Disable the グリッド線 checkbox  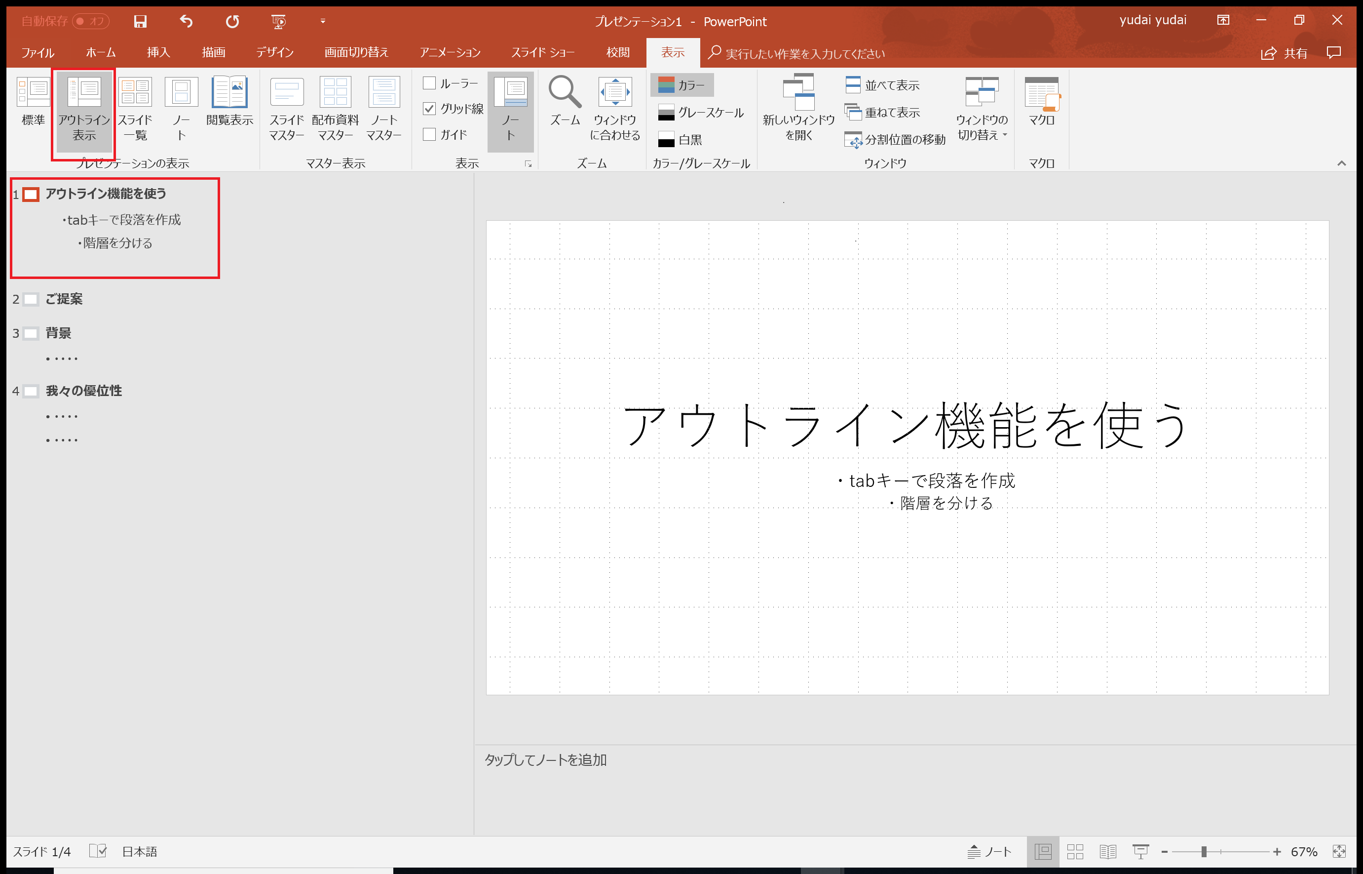429,109
